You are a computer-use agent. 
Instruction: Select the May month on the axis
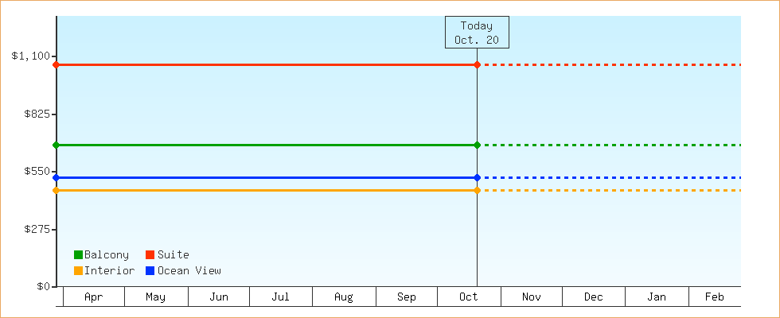point(156,297)
